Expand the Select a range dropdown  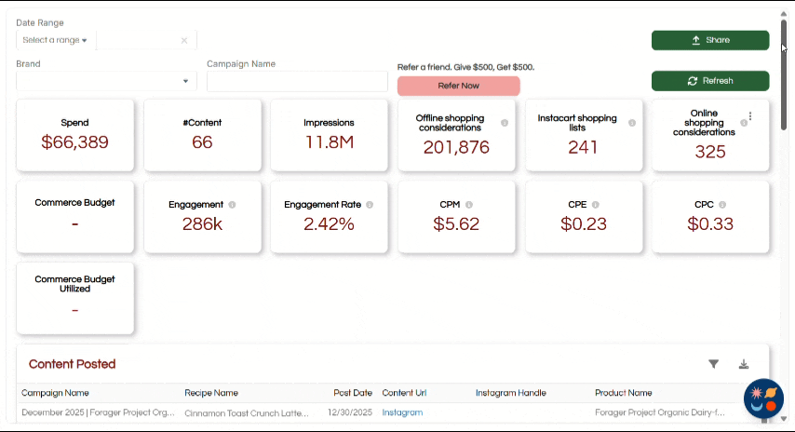(55, 40)
